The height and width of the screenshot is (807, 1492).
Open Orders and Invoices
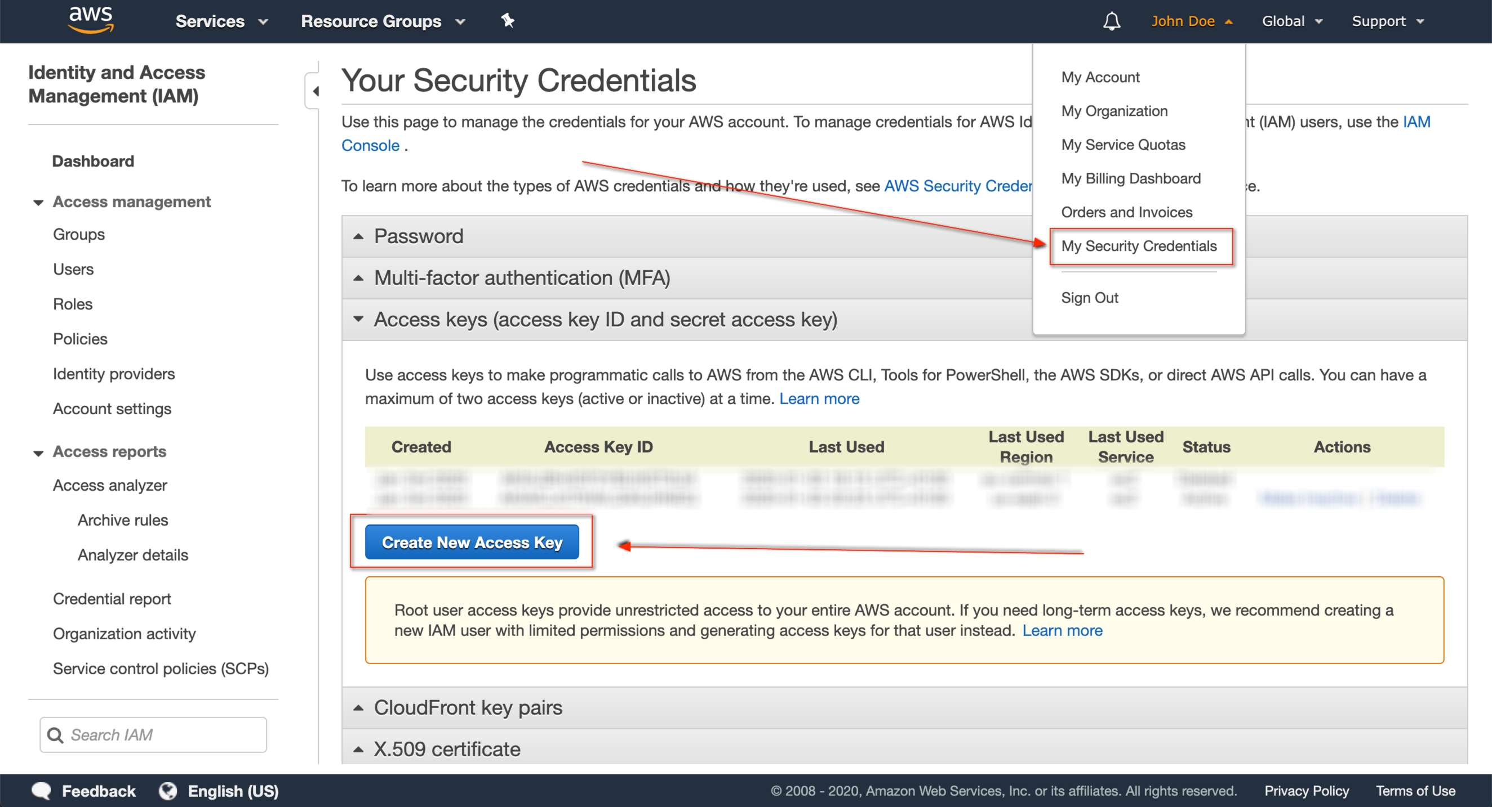1126,212
